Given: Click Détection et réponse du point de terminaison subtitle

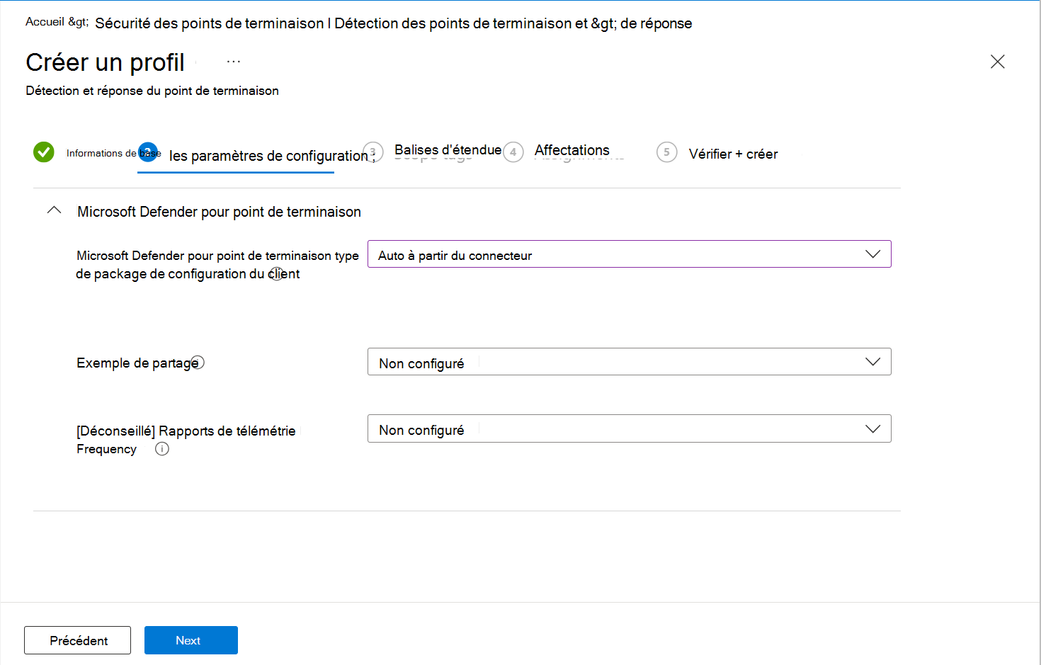Looking at the screenshot, I should point(152,91).
